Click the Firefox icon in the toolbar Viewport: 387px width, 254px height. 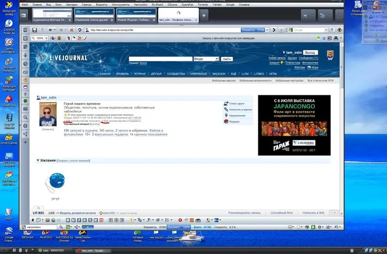[59, 38]
